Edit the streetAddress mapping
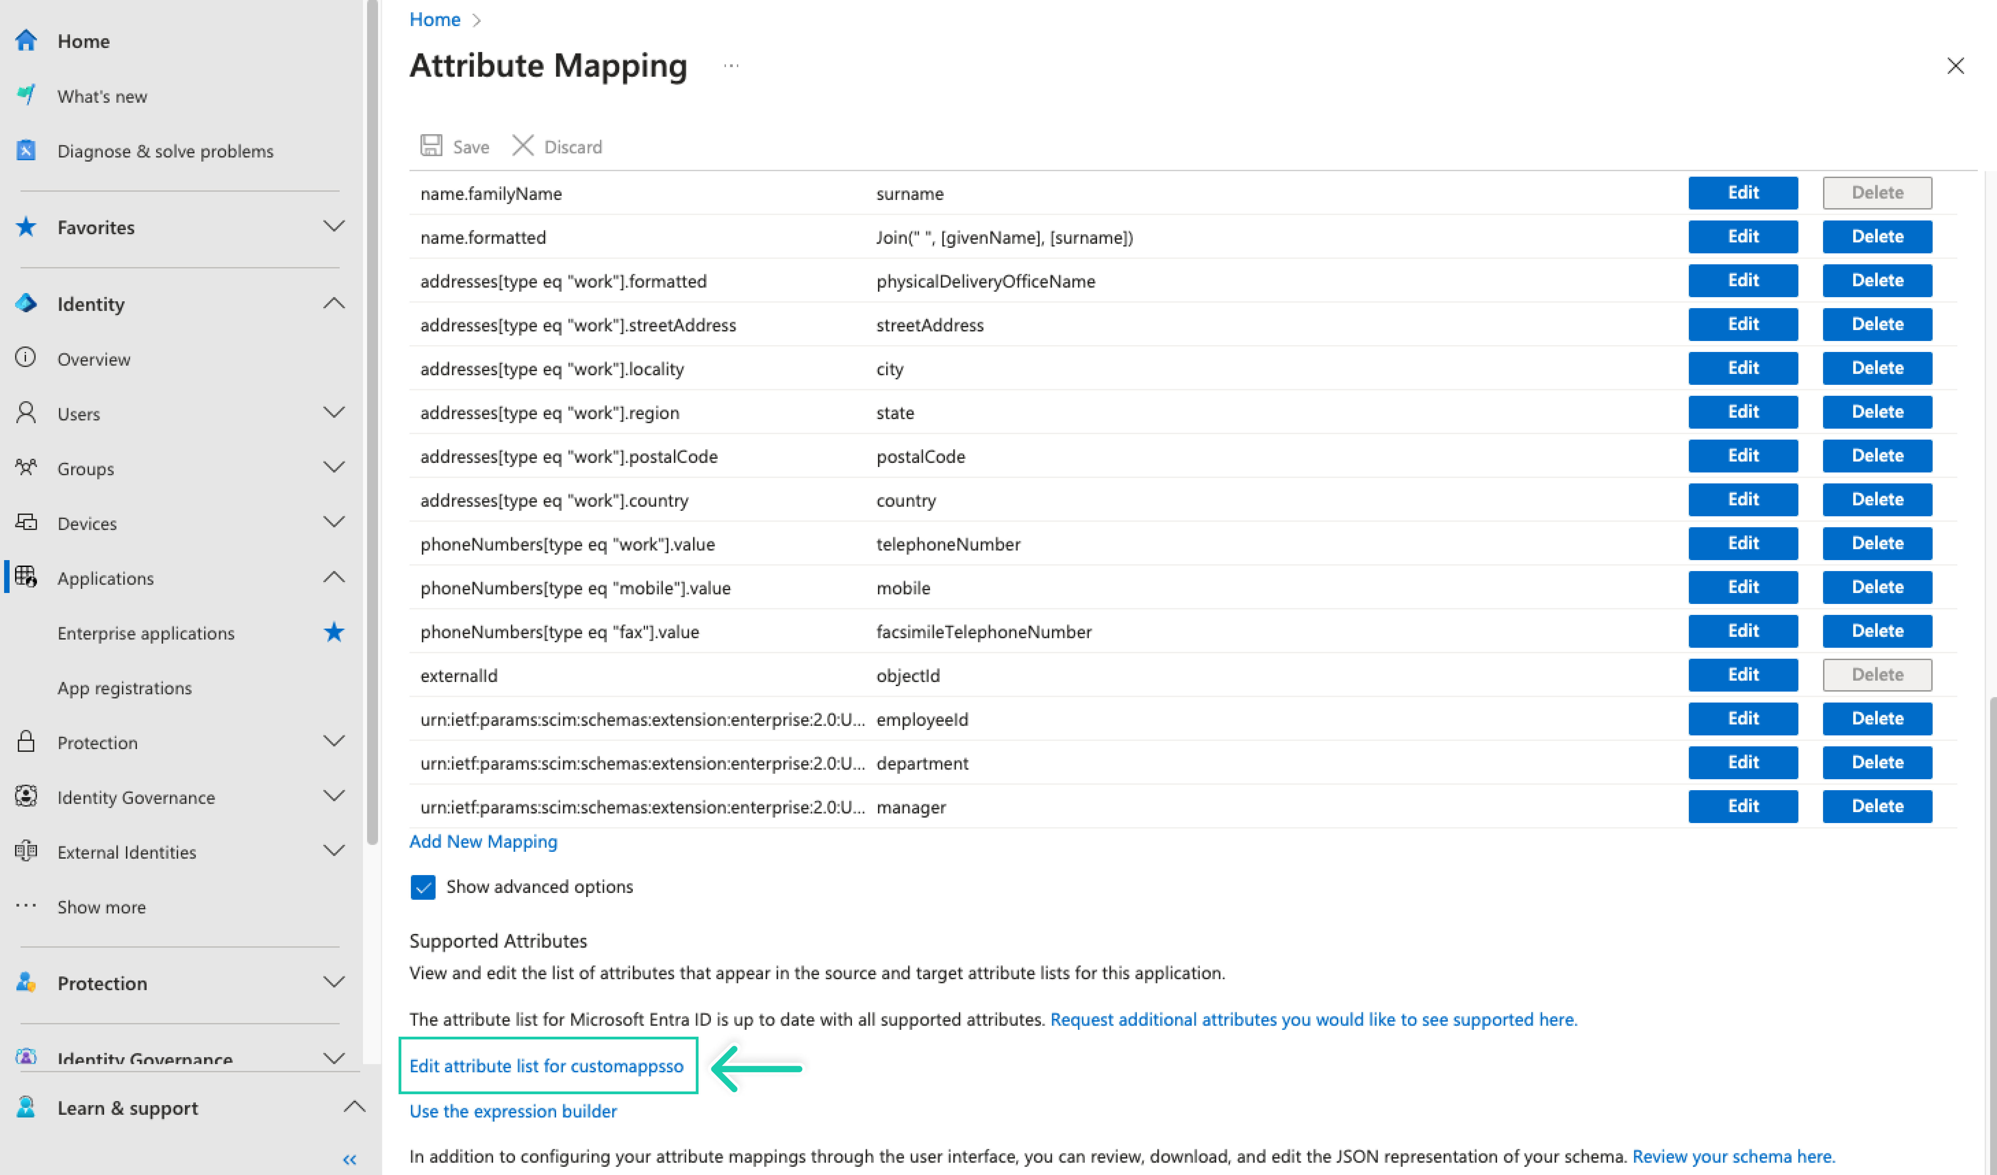1997x1175 pixels. [x=1743, y=324]
